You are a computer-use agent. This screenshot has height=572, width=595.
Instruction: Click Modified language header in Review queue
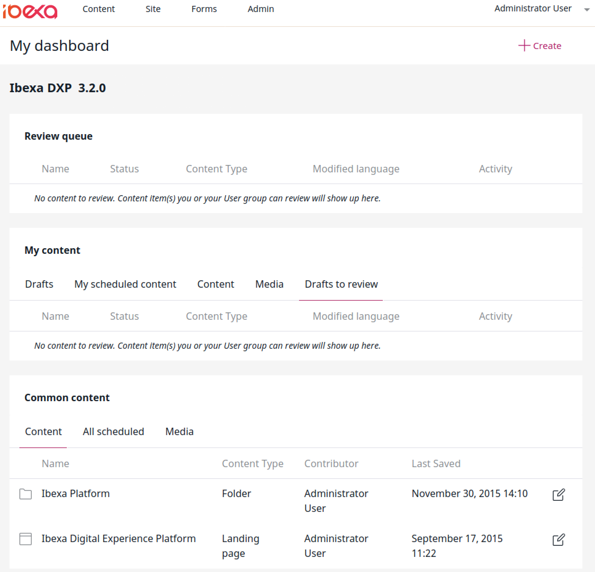[356, 169]
